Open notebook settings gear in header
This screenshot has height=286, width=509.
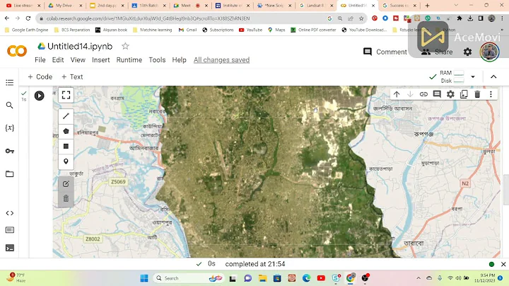467,52
